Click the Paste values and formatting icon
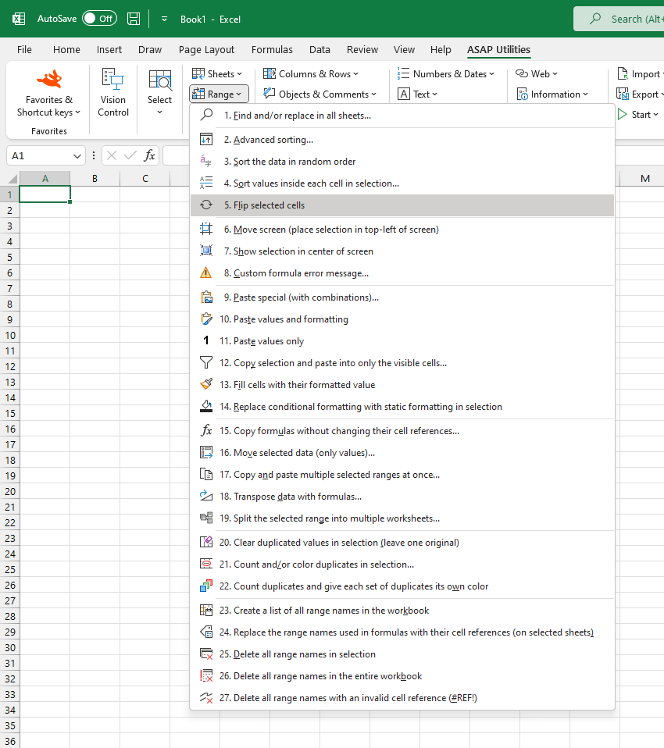Image resolution: width=664 pixels, height=748 pixels. tap(206, 319)
